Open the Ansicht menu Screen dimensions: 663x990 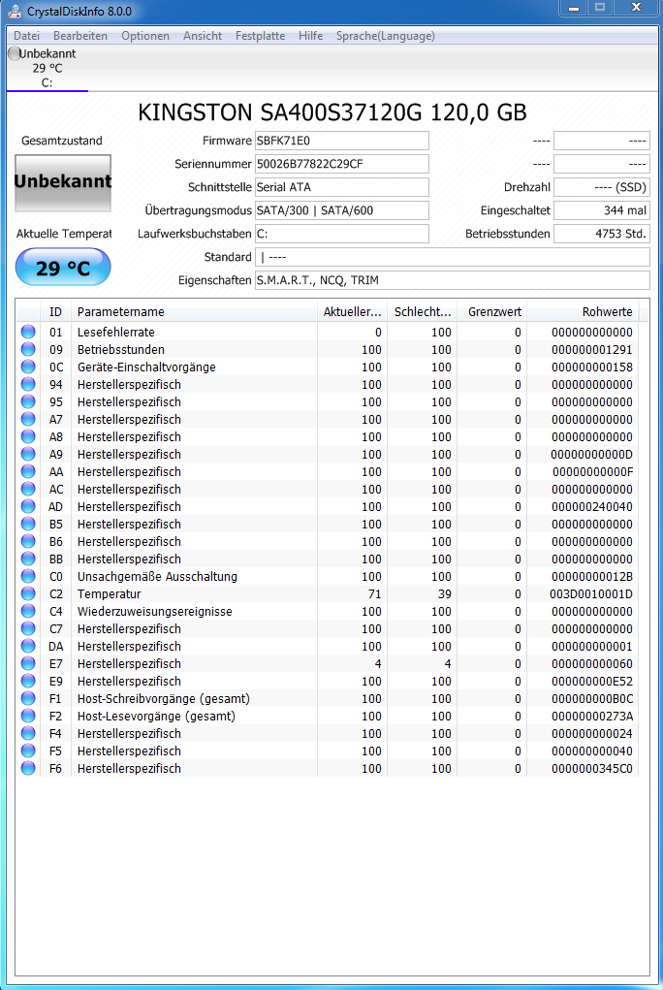pyautogui.click(x=202, y=36)
